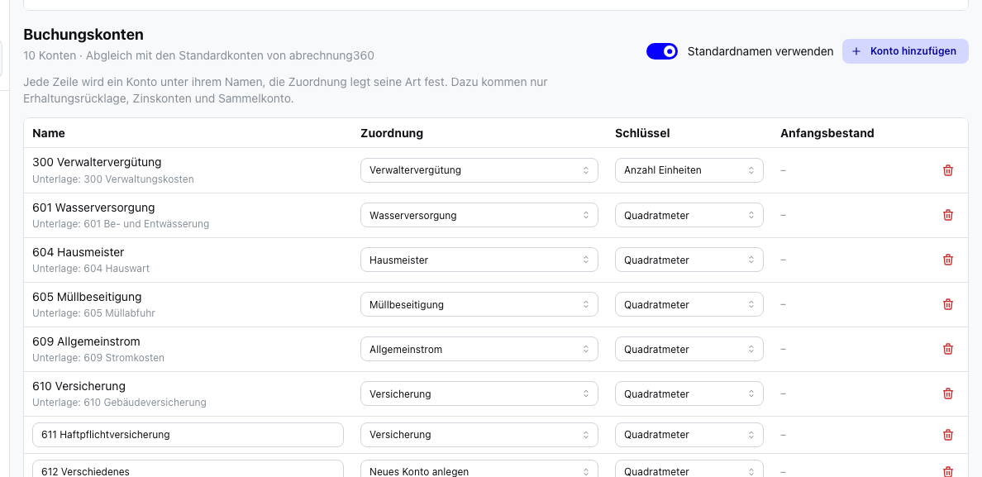Open Zuordnung dropdown for 605 Müllbeseitigung
This screenshot has height=477, width=982.
(479, 305)
